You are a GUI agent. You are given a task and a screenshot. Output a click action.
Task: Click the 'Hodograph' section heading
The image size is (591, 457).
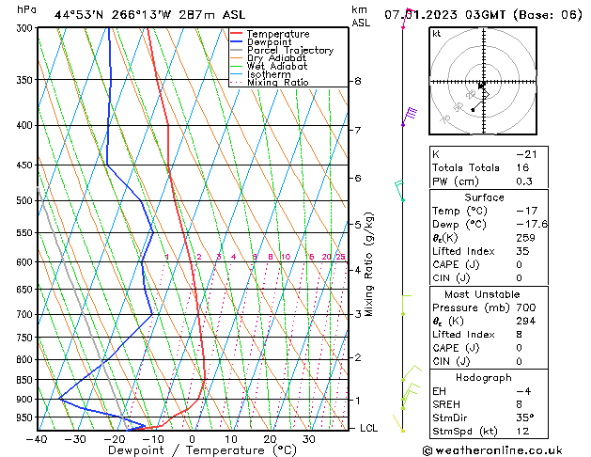point(484,378)
